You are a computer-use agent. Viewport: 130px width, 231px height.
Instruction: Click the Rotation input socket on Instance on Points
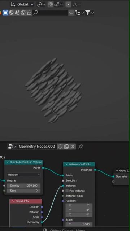pos(63,201)
